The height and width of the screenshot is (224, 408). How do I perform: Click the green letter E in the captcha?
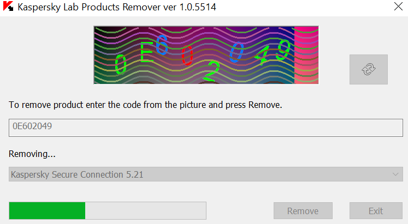pos(146,53)
